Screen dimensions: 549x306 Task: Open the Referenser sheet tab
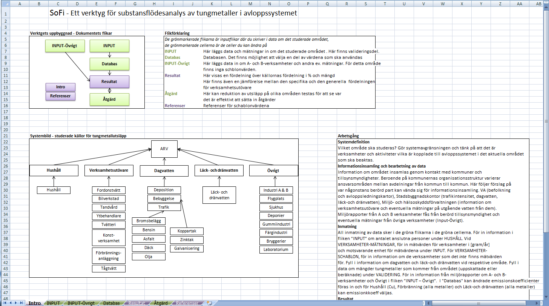[x=187, y=303]
